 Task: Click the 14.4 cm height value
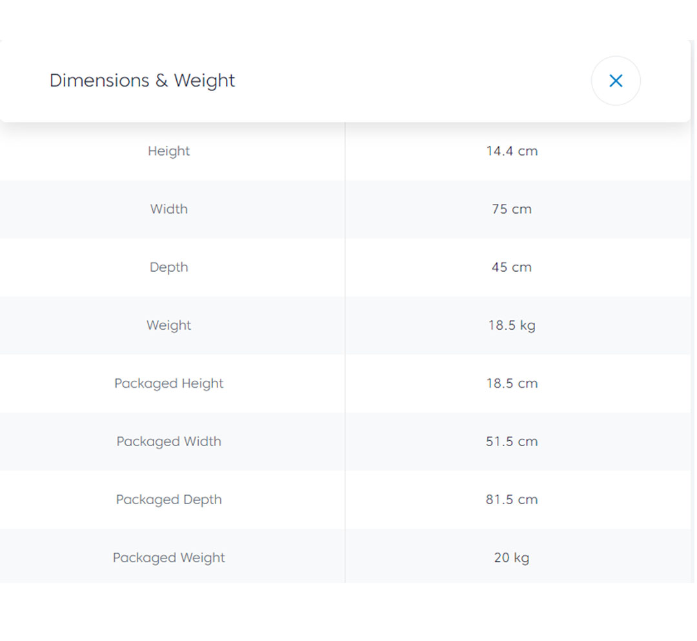point(512,151)
